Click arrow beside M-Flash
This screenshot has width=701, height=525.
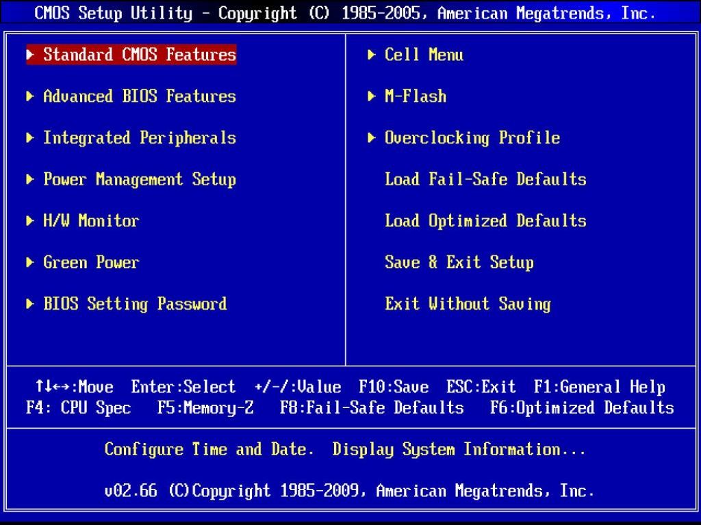pos(372,96)
